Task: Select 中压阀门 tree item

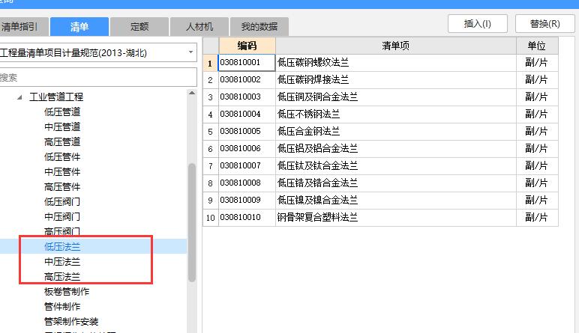Action: [x=62, y=217]
